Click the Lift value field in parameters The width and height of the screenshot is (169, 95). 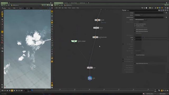[138, 40]
